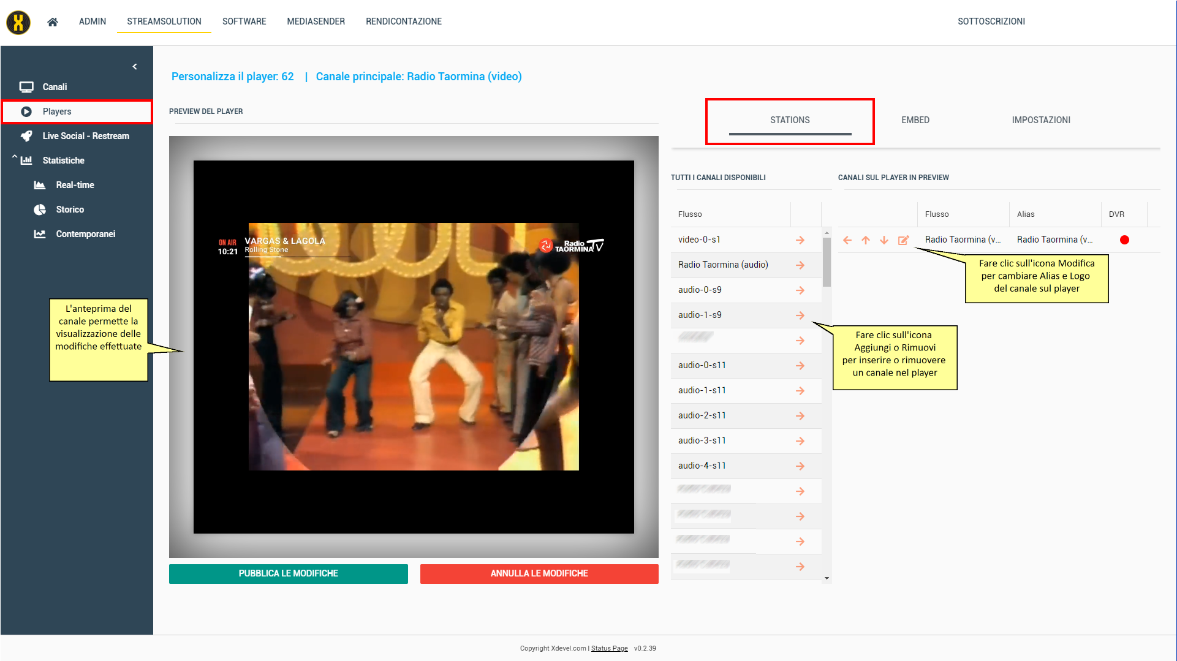Click the home icon in top navigation
This screenshot has width=1177, height=661.
pyautogui.click(x=53, y=22)
